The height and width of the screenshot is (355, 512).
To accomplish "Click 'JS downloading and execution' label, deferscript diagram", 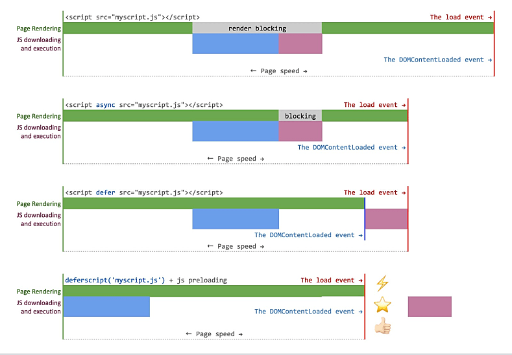I will pyautogui.click(x=38, y=307).
